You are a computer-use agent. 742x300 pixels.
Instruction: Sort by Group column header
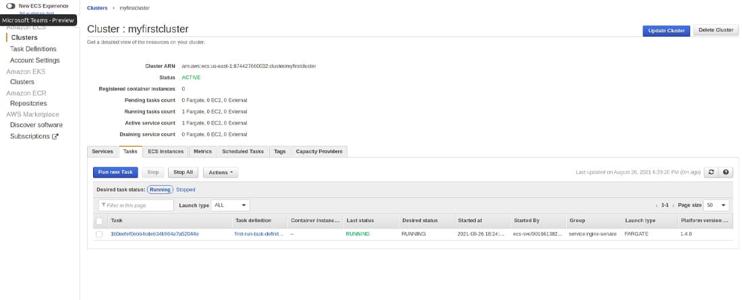pos(577,220)
